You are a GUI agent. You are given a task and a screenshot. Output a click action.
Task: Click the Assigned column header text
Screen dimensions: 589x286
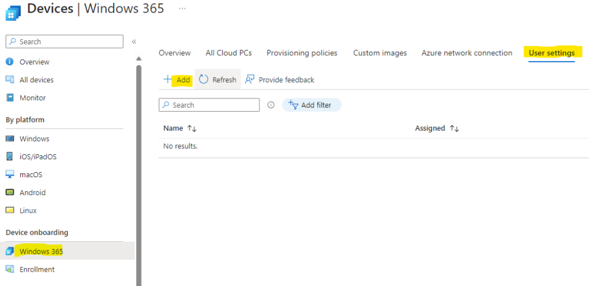tap(430, 128)
